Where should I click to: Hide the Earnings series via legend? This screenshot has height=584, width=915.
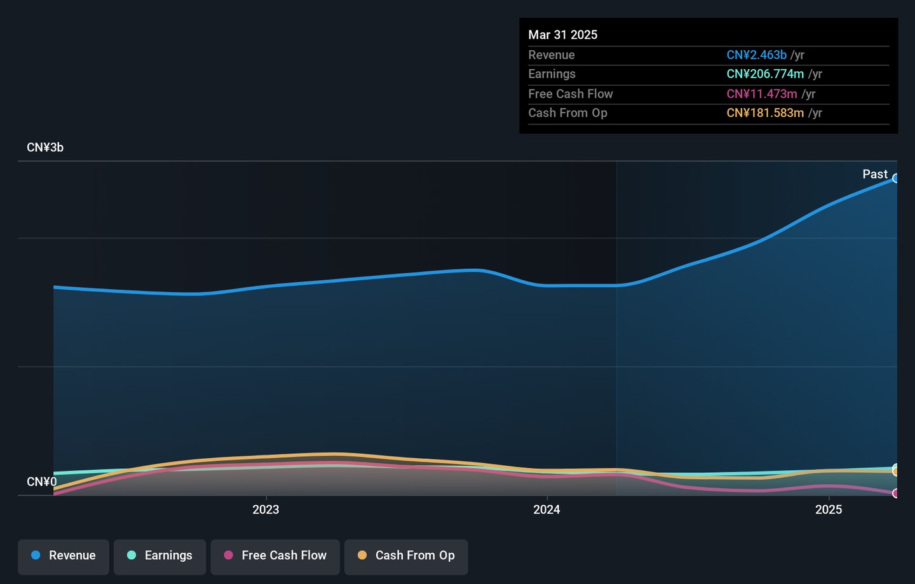[159, 557]
